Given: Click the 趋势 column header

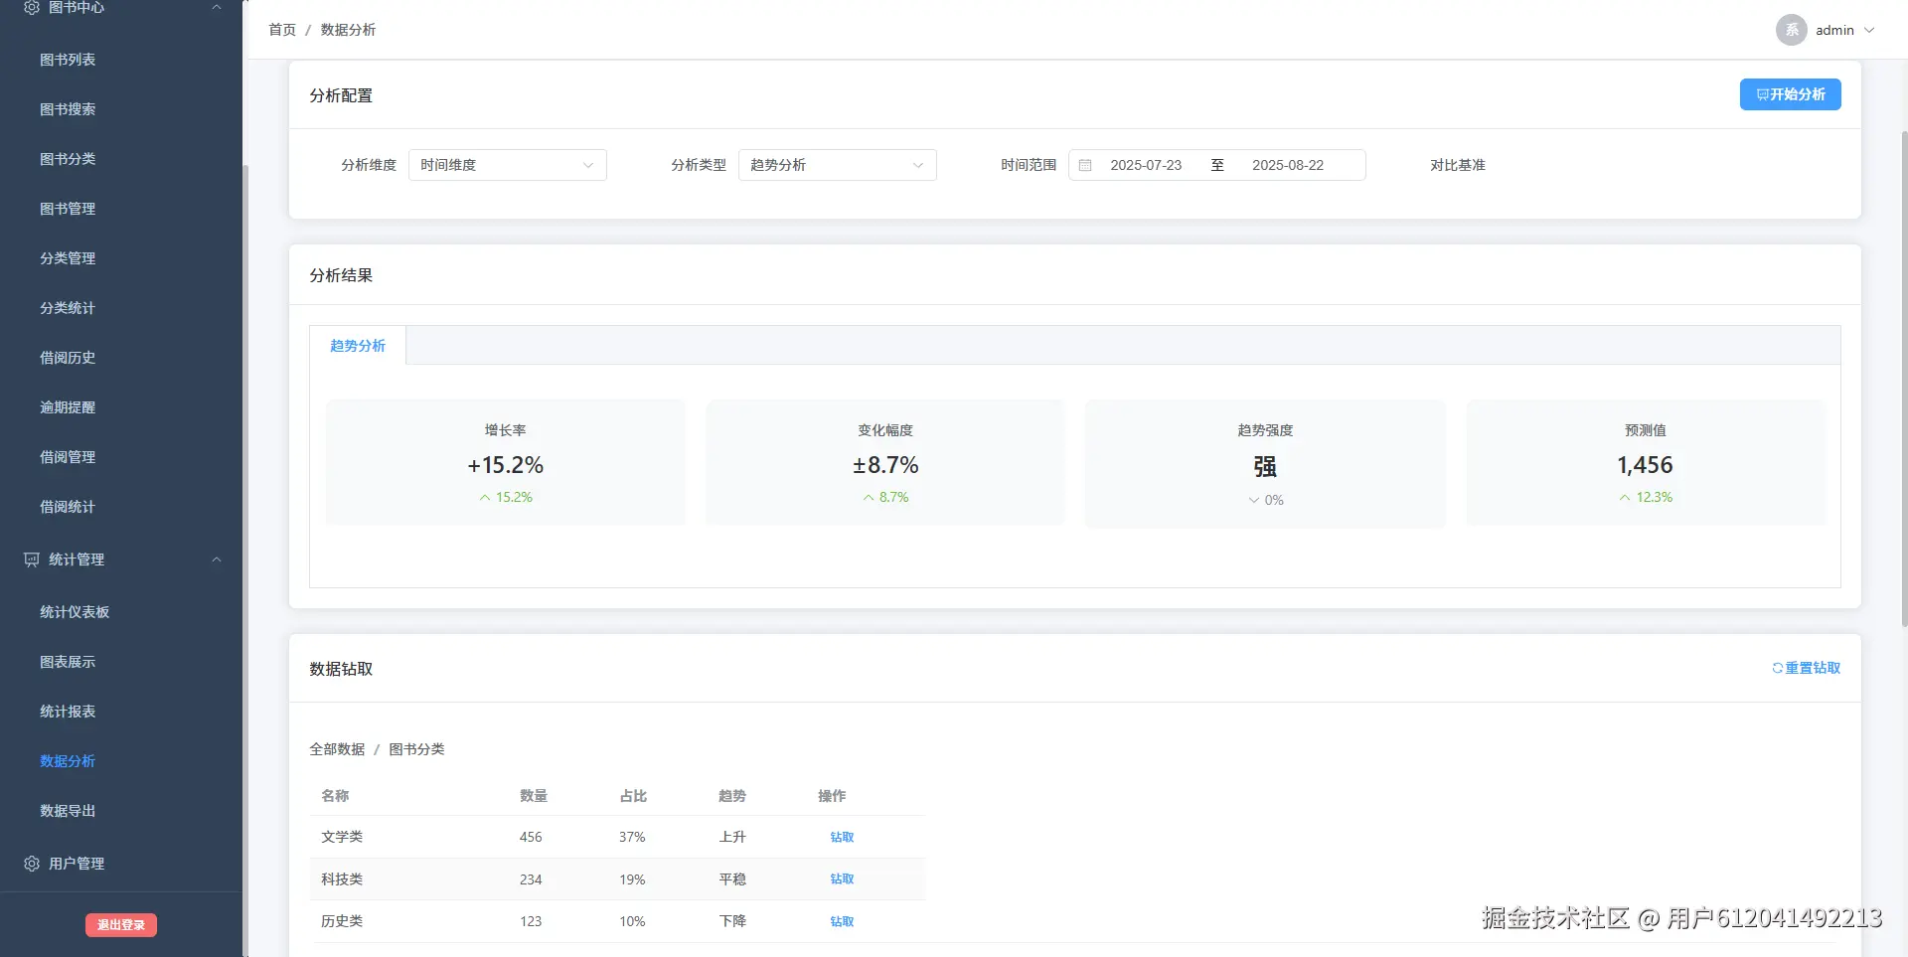Looking at the screenshot, I should point(732,796).
